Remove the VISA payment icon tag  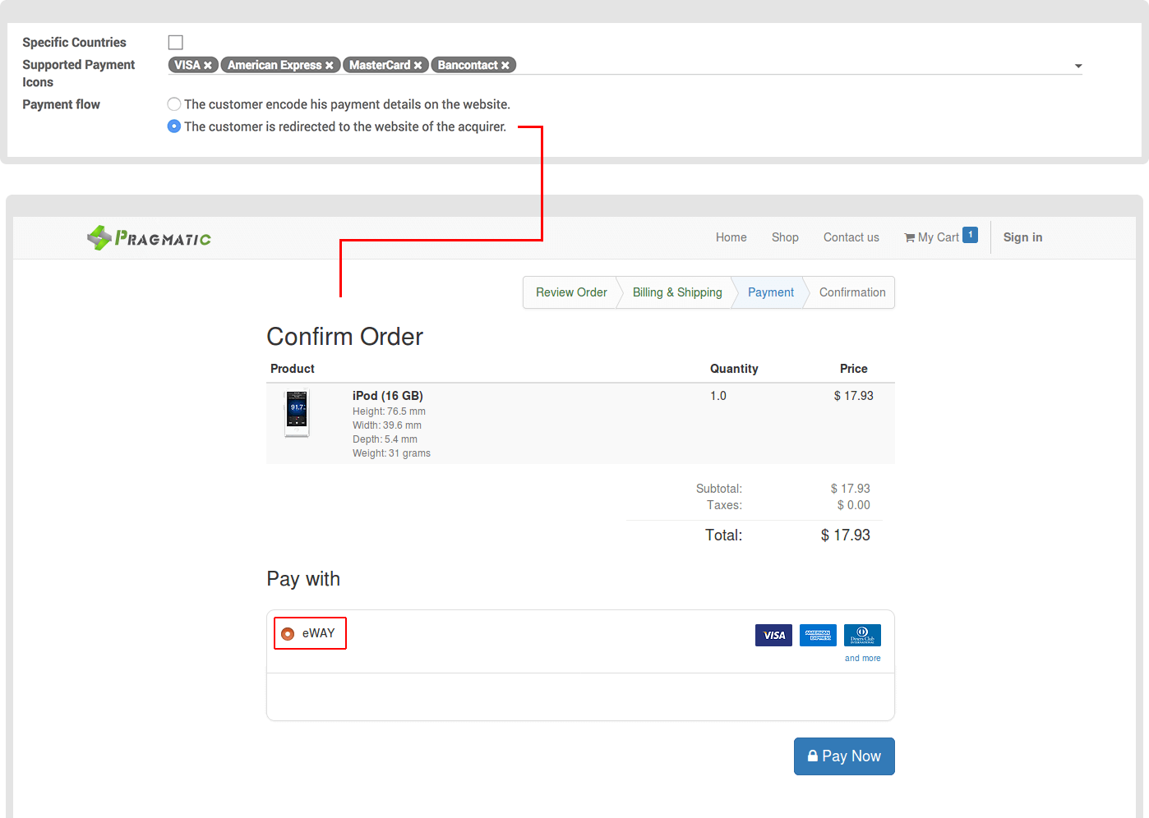coord(208,66)
